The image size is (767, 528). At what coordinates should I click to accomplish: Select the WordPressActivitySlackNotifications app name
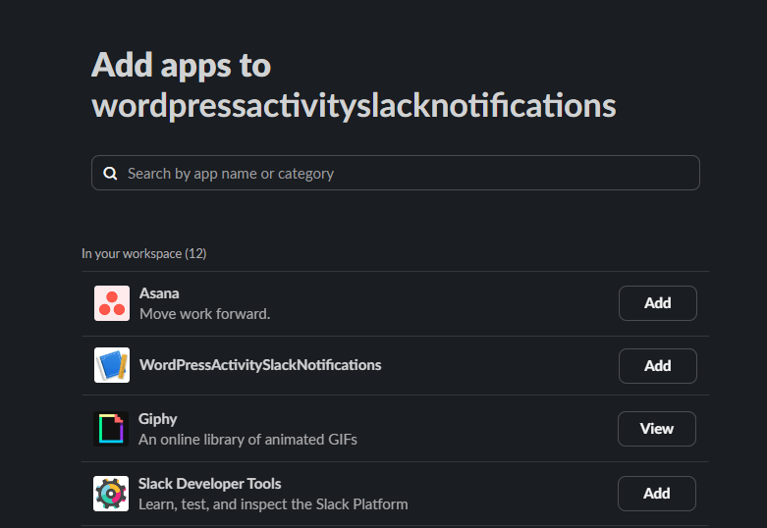[260, 365]
